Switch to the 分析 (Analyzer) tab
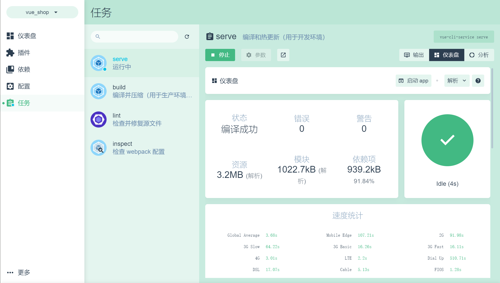Image resolution: width=500 pixels, height=283 pixels. pos(479,55)
